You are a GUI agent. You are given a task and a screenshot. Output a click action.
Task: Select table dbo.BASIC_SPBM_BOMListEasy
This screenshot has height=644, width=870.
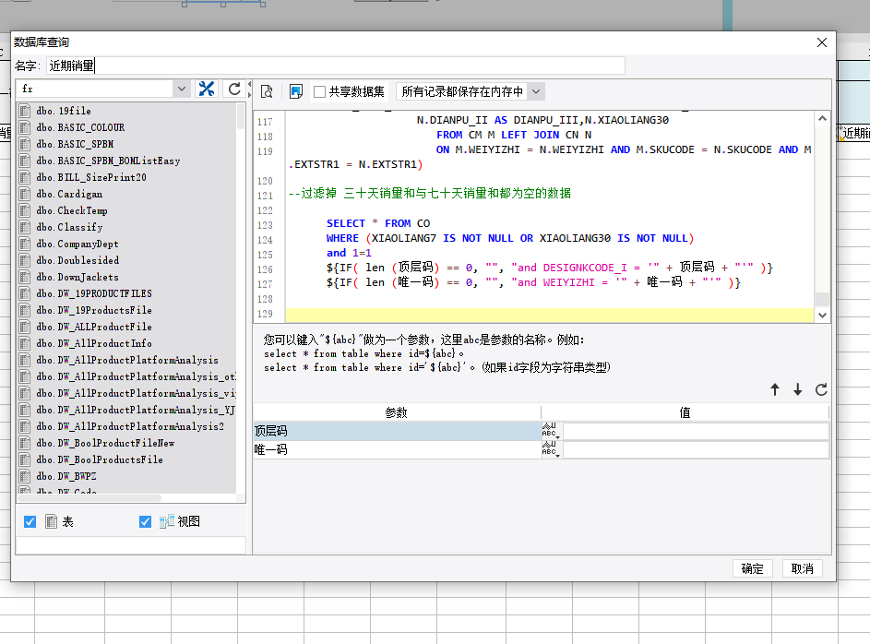[108, 161]
